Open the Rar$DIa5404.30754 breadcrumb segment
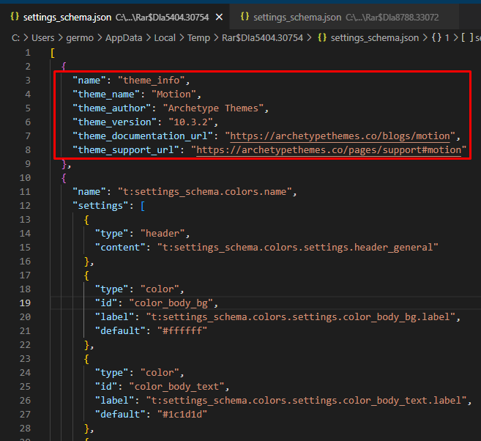 262,38
